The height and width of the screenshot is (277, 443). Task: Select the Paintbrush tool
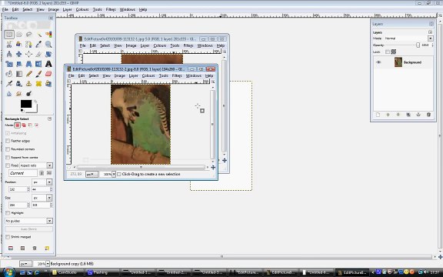(x=38, y=74)
